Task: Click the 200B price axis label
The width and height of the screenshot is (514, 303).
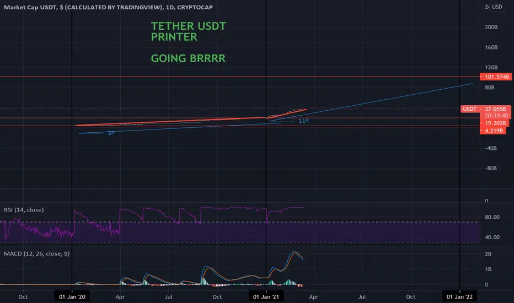Action: [x=491, y=27]
